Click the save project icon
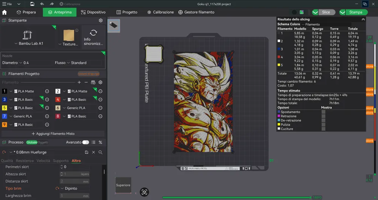Screen dimensions: 378x200 click(x=32, y=4)
